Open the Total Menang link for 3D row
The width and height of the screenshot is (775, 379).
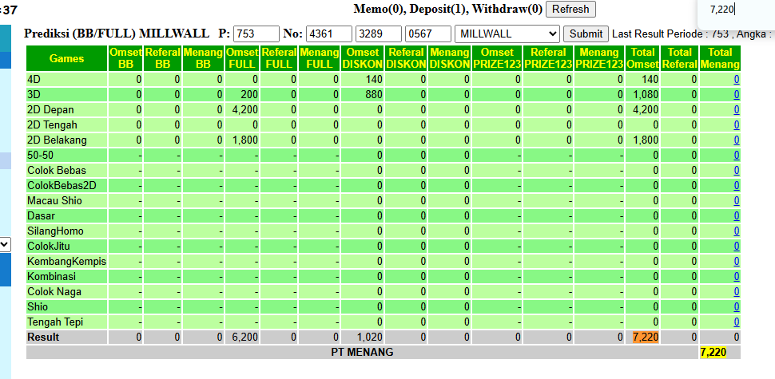click(x=737, y=95)
